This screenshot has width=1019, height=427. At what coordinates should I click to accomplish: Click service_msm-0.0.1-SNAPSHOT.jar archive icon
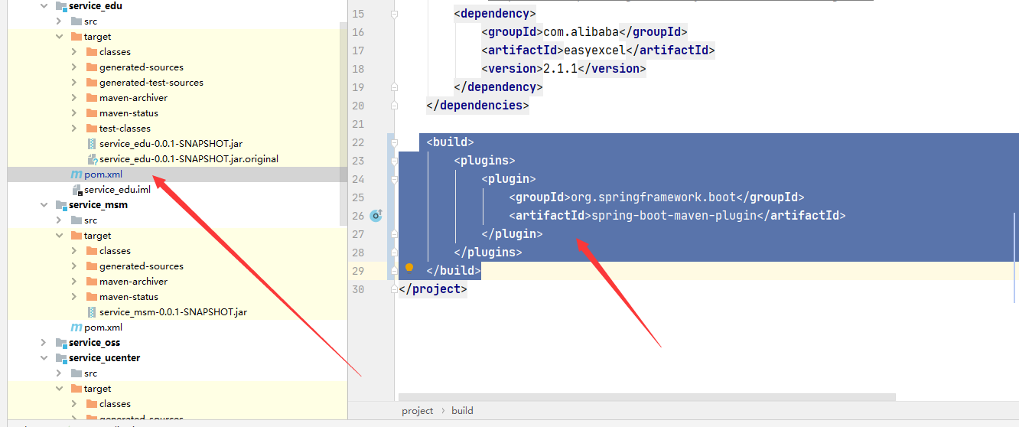tap(92, 312)
